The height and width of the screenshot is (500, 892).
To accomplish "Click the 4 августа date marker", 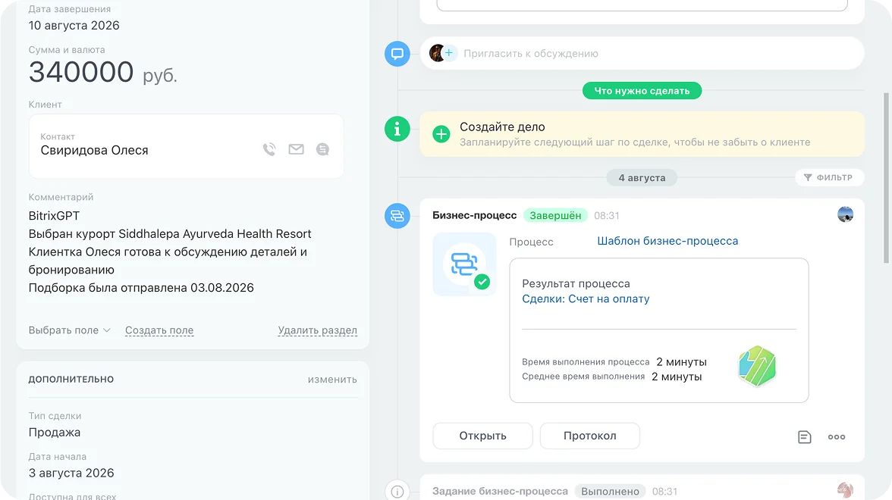I will click(642, 178).
